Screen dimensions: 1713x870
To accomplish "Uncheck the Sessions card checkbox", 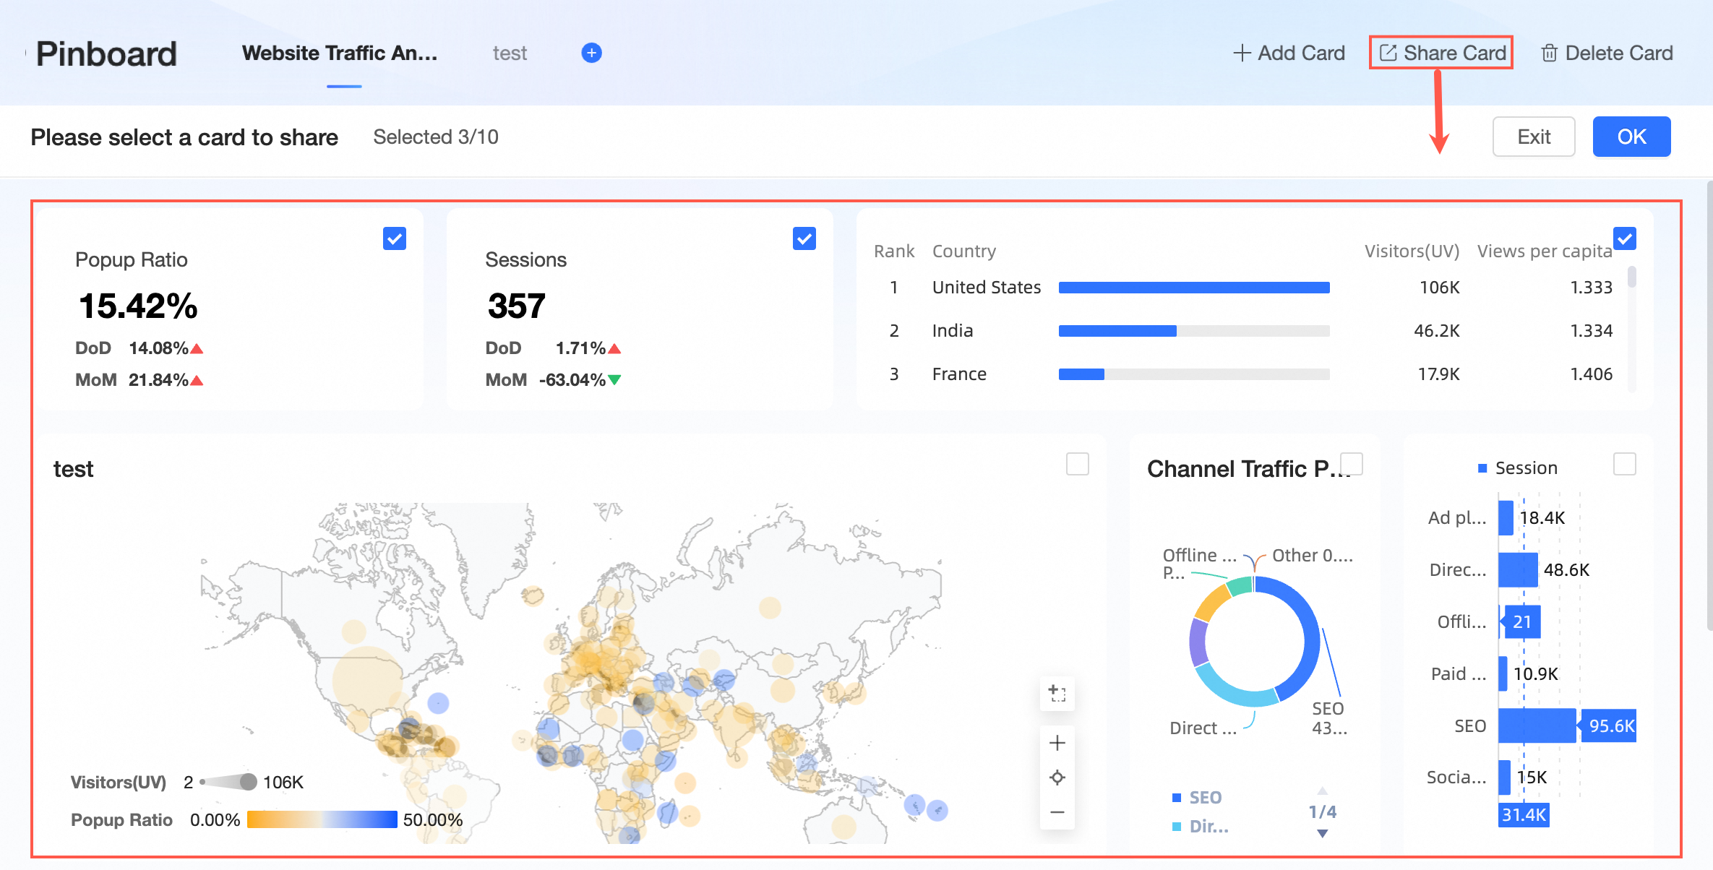I will [x=804, y=238].
